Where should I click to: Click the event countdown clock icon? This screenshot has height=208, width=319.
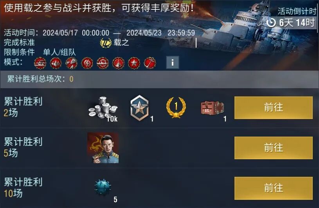coord(271,22)
